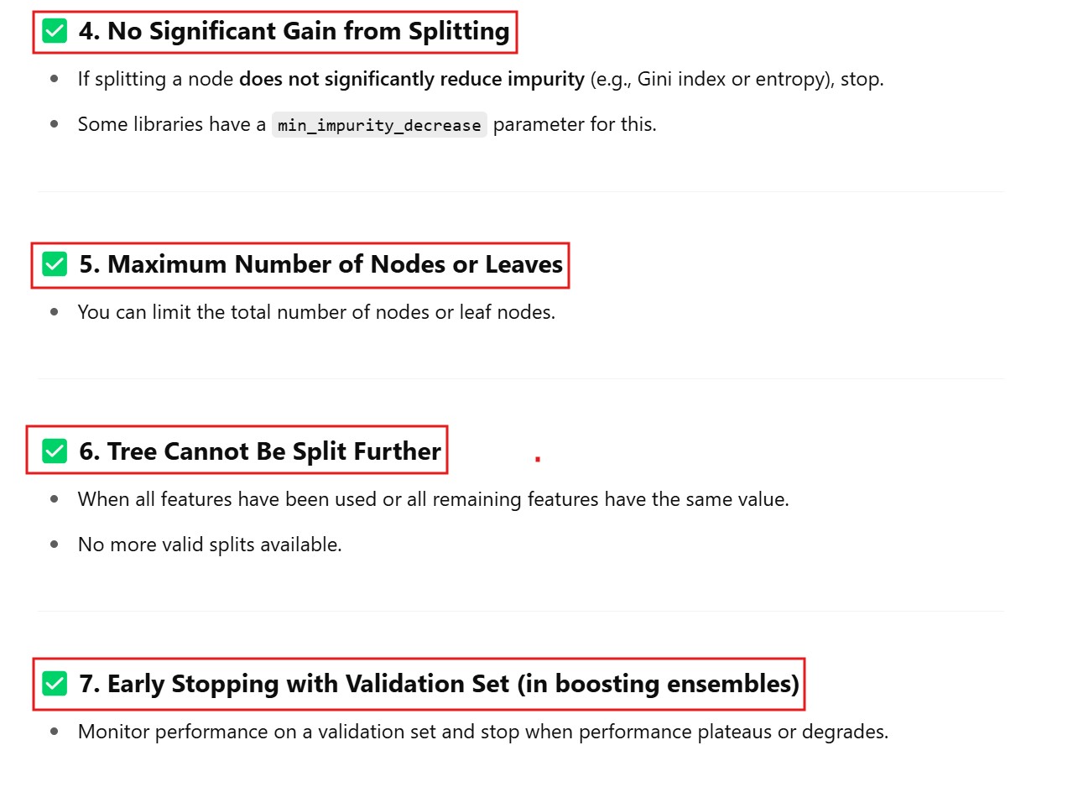
Task: Click the bold 'does not significantly reduce impurity' text
Action: point(411,80)
